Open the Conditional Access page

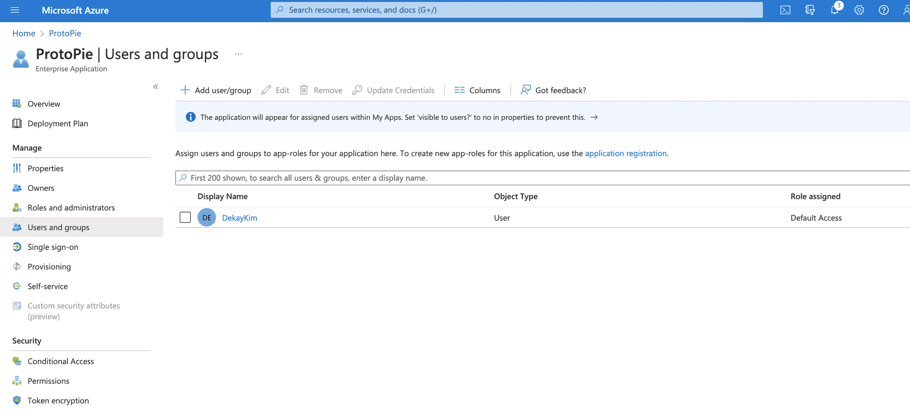[x=61, y=361]
